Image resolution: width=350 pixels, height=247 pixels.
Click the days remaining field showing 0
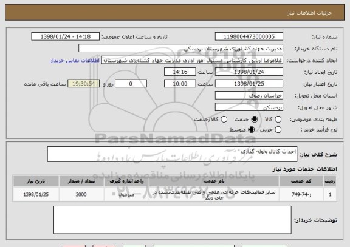point(131,84)
